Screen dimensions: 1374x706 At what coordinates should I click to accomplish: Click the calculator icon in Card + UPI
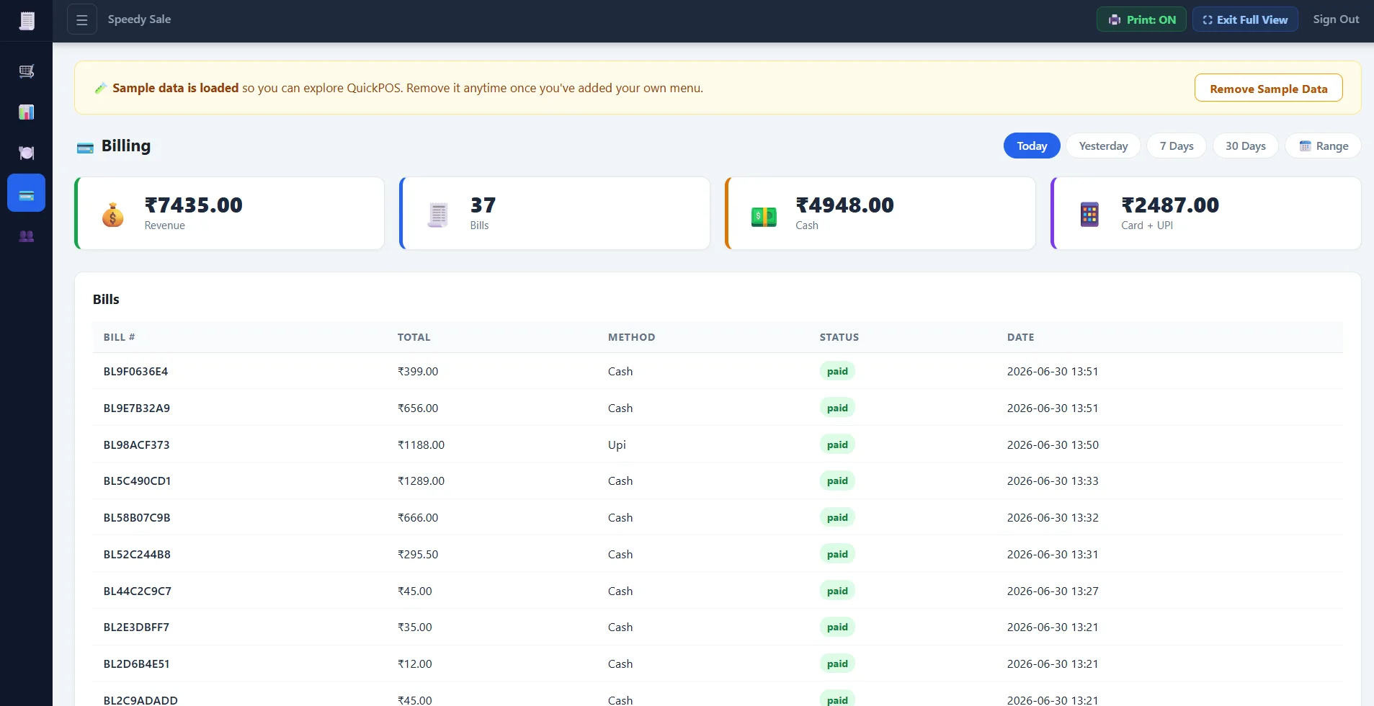(x=1089, y=214)
